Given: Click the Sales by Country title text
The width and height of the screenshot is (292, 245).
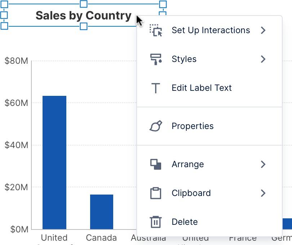Looking at the screenshot, I should (84, 15).
